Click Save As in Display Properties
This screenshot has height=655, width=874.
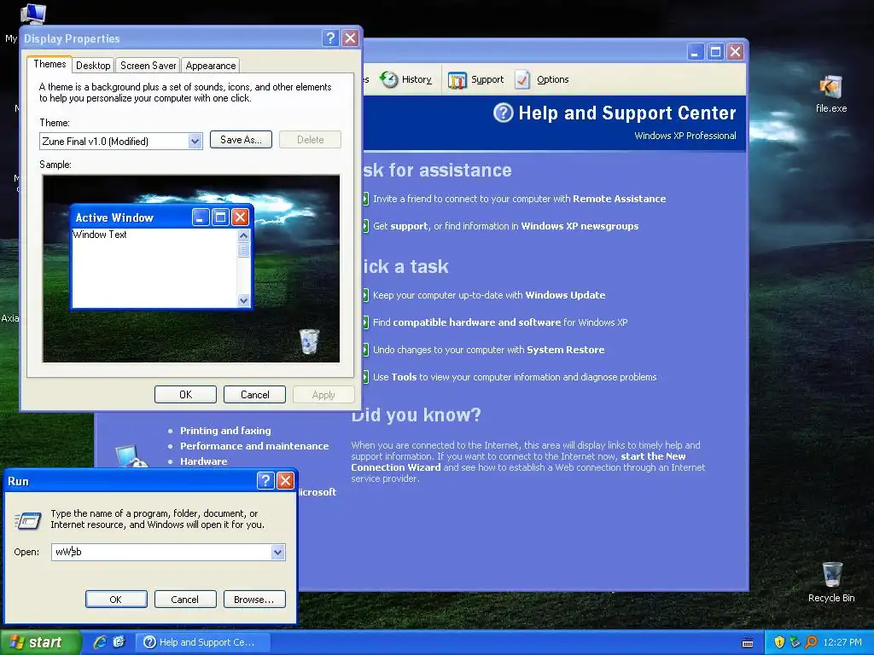[x=241, y=140]
